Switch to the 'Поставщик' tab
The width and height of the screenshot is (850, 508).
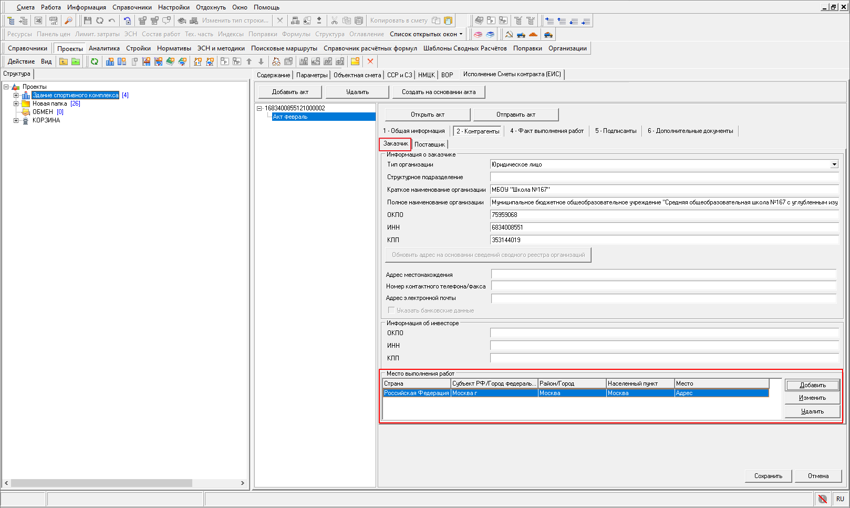tap(429, 144)
